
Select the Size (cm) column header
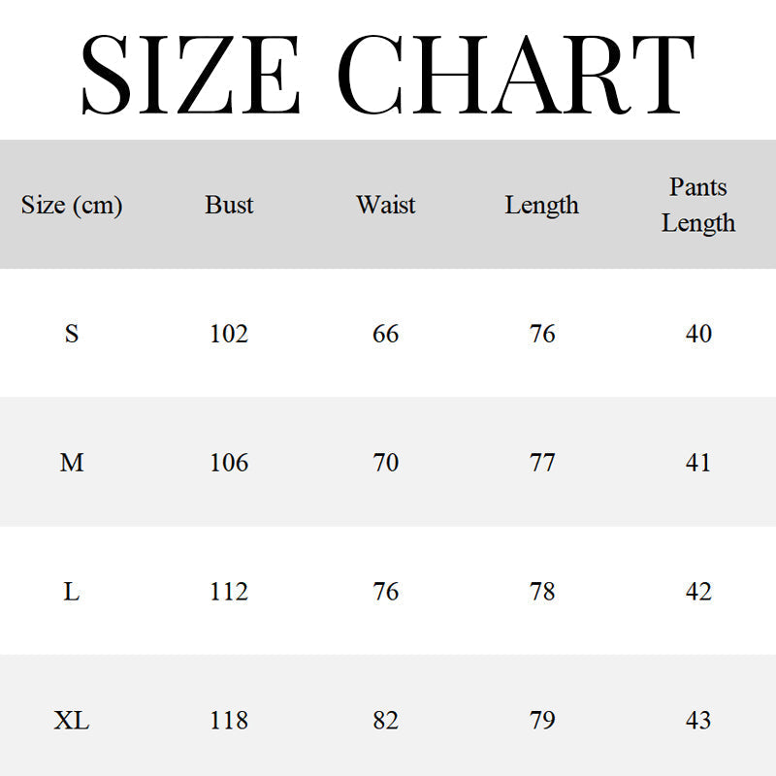point(72,206)
